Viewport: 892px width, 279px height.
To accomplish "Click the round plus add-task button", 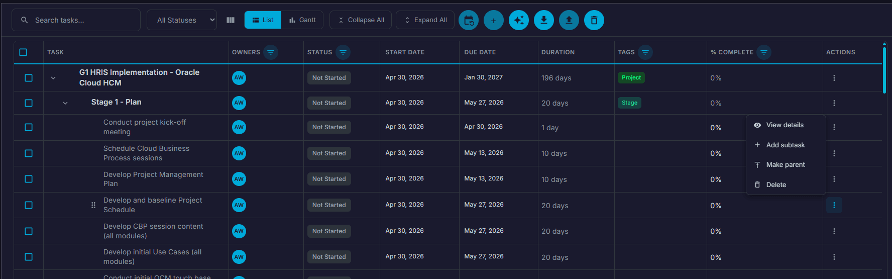I will [x=494, y=20].
